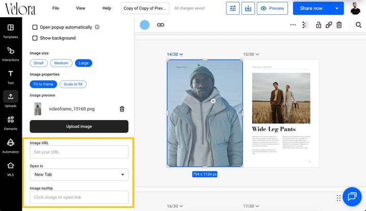Select Medium image size
The image size is (366, 211).
(61, 63)
